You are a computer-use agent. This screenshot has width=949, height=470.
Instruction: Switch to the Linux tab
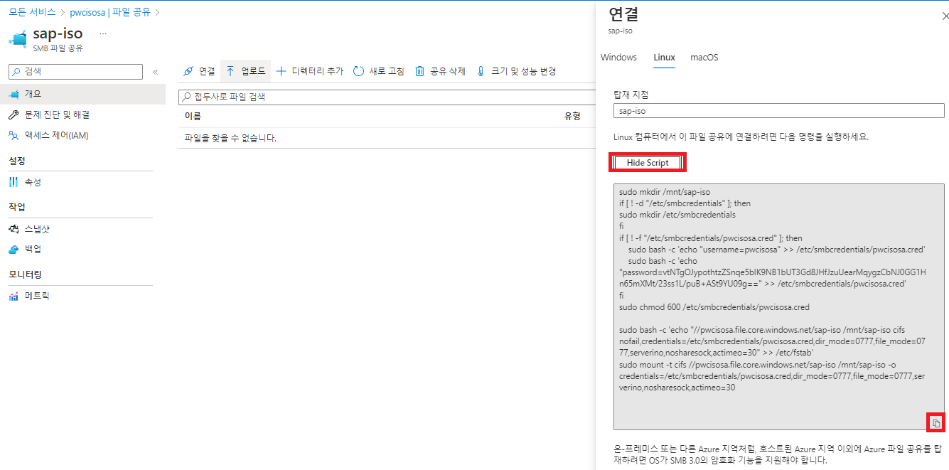pos(664,58)
